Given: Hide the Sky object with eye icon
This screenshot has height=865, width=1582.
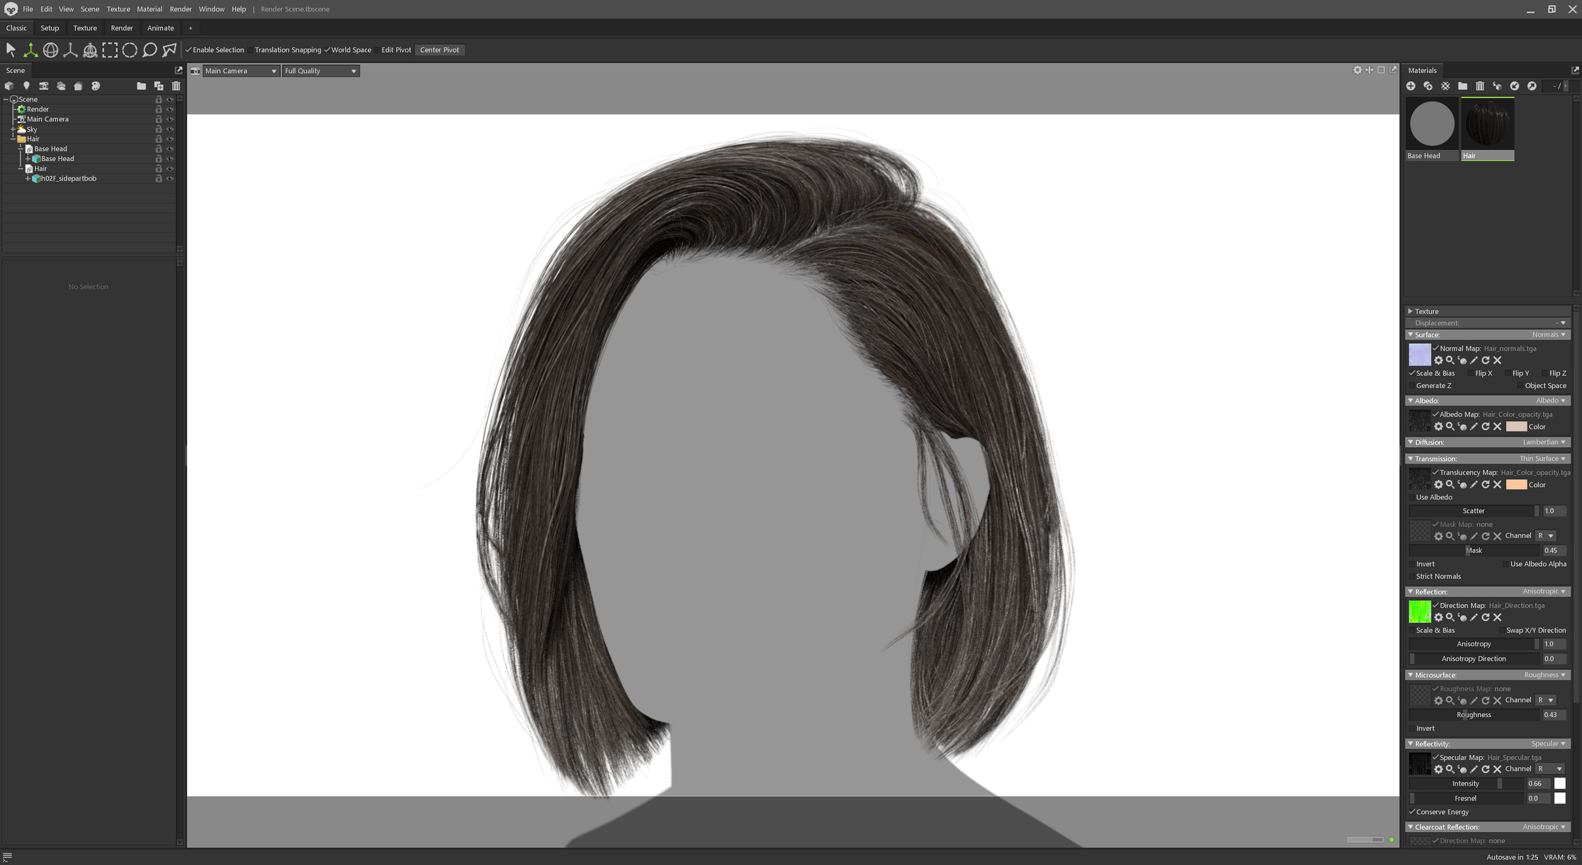Looking at the screenshot, I should [170, 129].
